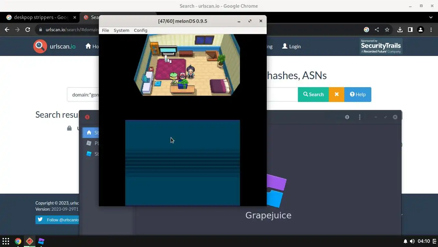Image resolution: width=438 pixels, height=247 pixels.
Task: Open the System menu in melonDS
Action: pyautogui.click(x=121, y=30)
